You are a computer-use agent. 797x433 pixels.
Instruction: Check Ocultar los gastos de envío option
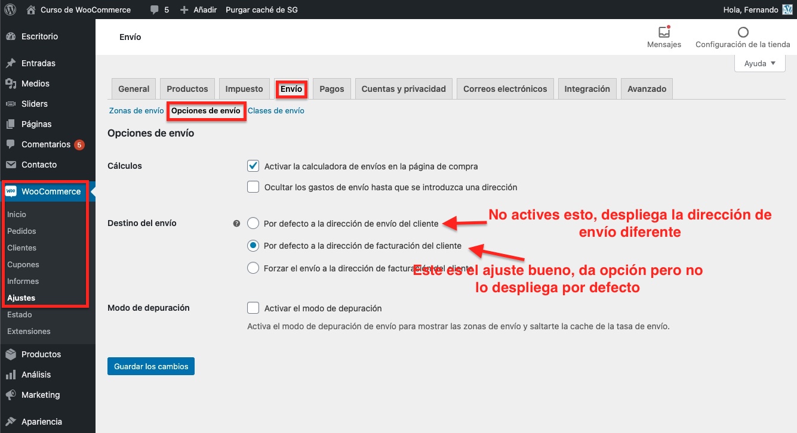pyautogui.click(x=253, y=187)
